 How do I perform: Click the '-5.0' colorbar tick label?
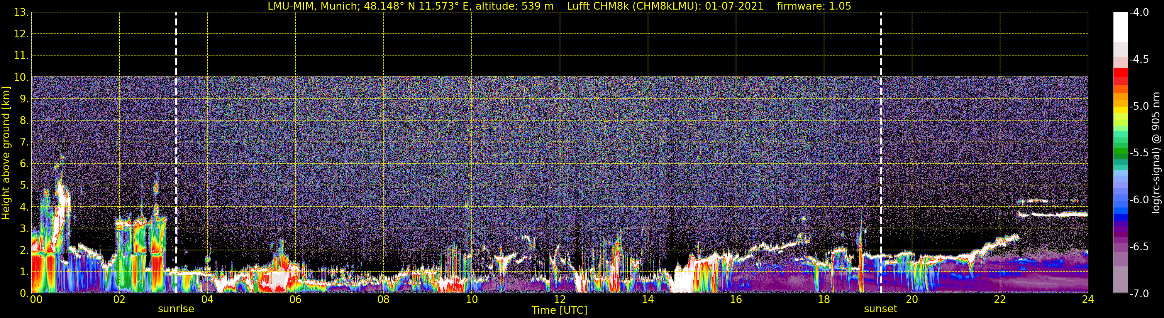1139,106
